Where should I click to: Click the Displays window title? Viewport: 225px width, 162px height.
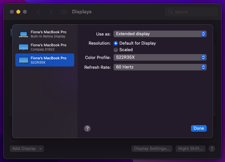point(82,12)
